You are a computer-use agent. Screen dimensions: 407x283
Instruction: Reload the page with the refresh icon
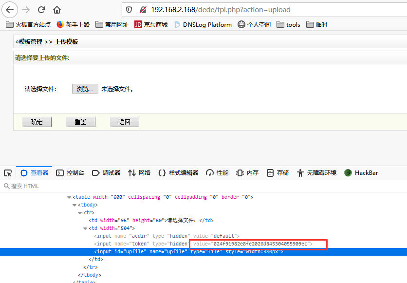(x=41, y=10)
